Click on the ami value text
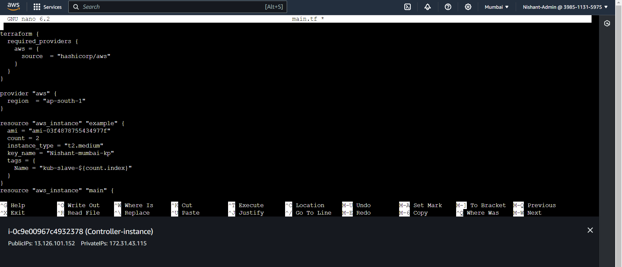The width and height of the screenshot is (622, 267). (x=69, y=131)
